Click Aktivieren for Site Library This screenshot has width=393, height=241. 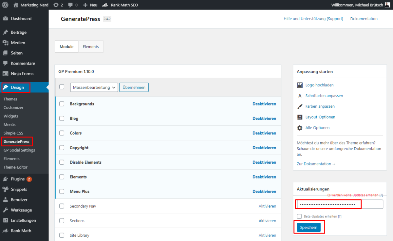coord(267,235)
